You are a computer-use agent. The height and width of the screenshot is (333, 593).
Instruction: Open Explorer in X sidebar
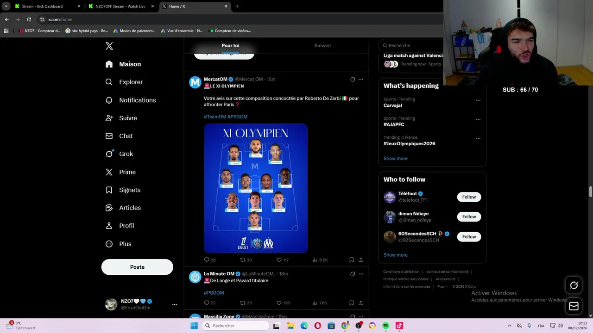click(x=124, y=82)
